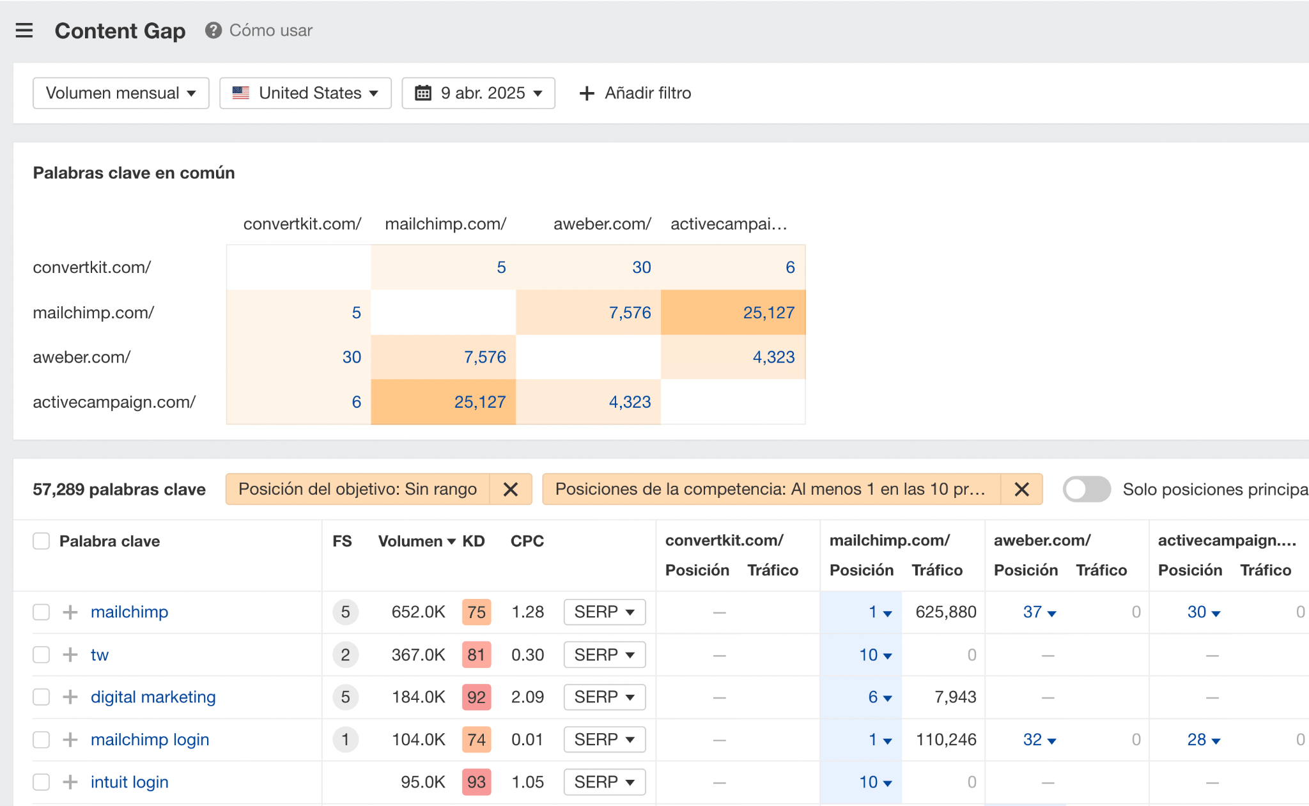
Task: Enable the "Solo posiciones principales" toggle
Action: [1086, 489]
